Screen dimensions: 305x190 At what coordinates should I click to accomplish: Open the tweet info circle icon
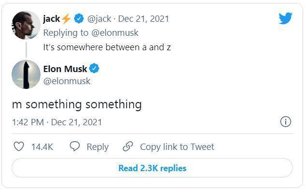tap(286, 122)
